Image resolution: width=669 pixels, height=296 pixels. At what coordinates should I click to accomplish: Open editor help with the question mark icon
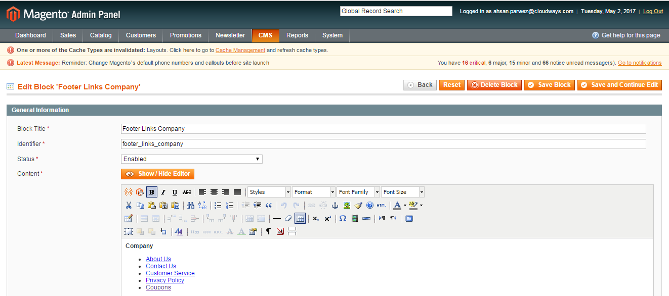(x=370, y=205)
